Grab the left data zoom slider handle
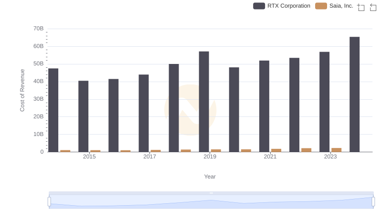The width and height of the screenshot is (382, 220). point(49,202)
